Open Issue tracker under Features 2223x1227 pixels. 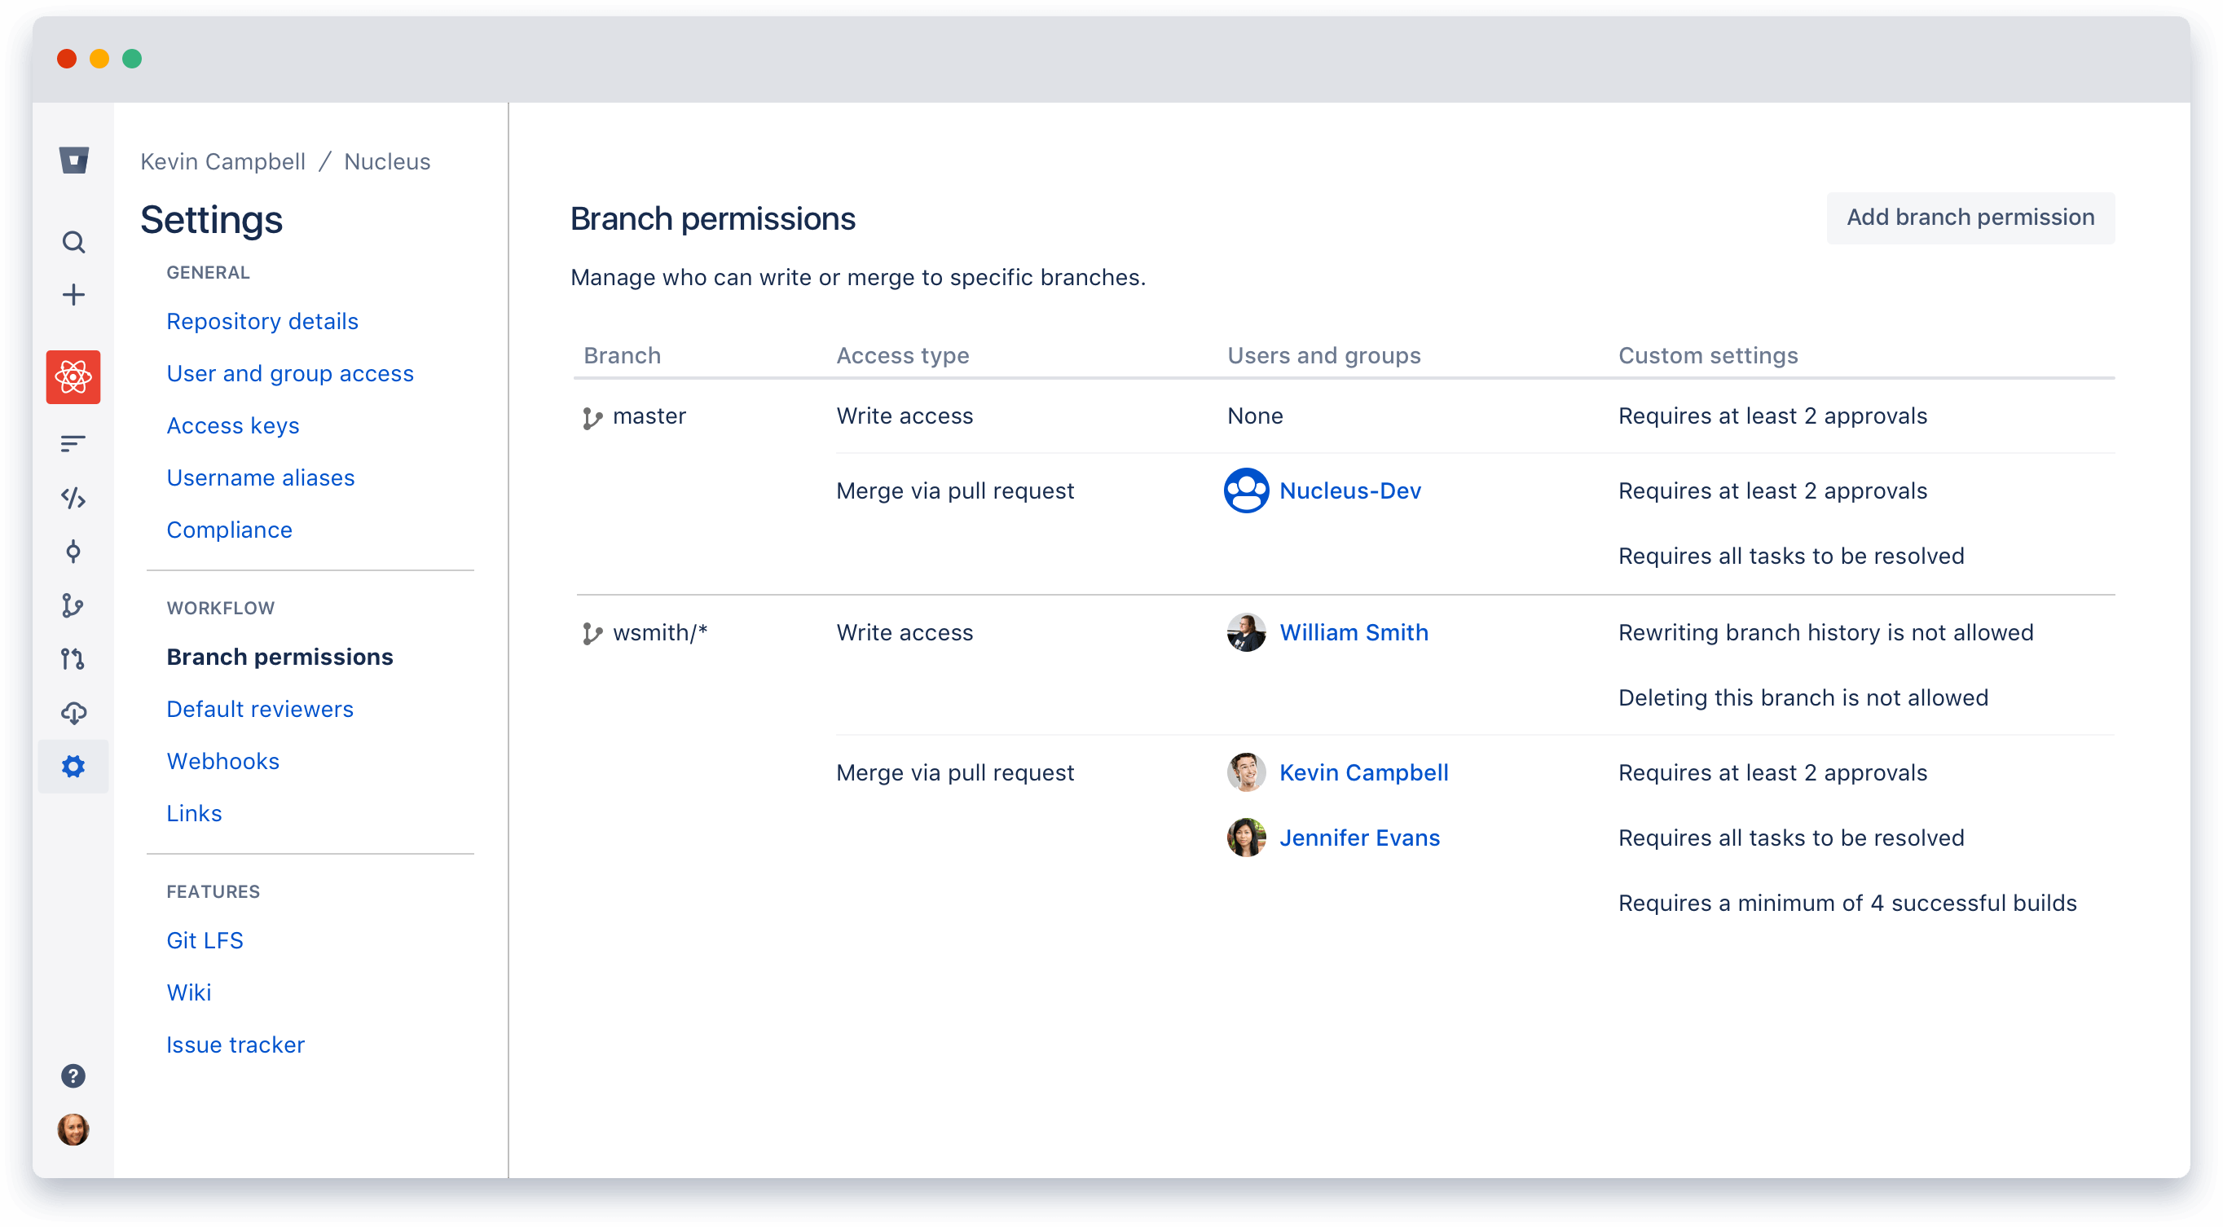click(x=235, y=1044)
